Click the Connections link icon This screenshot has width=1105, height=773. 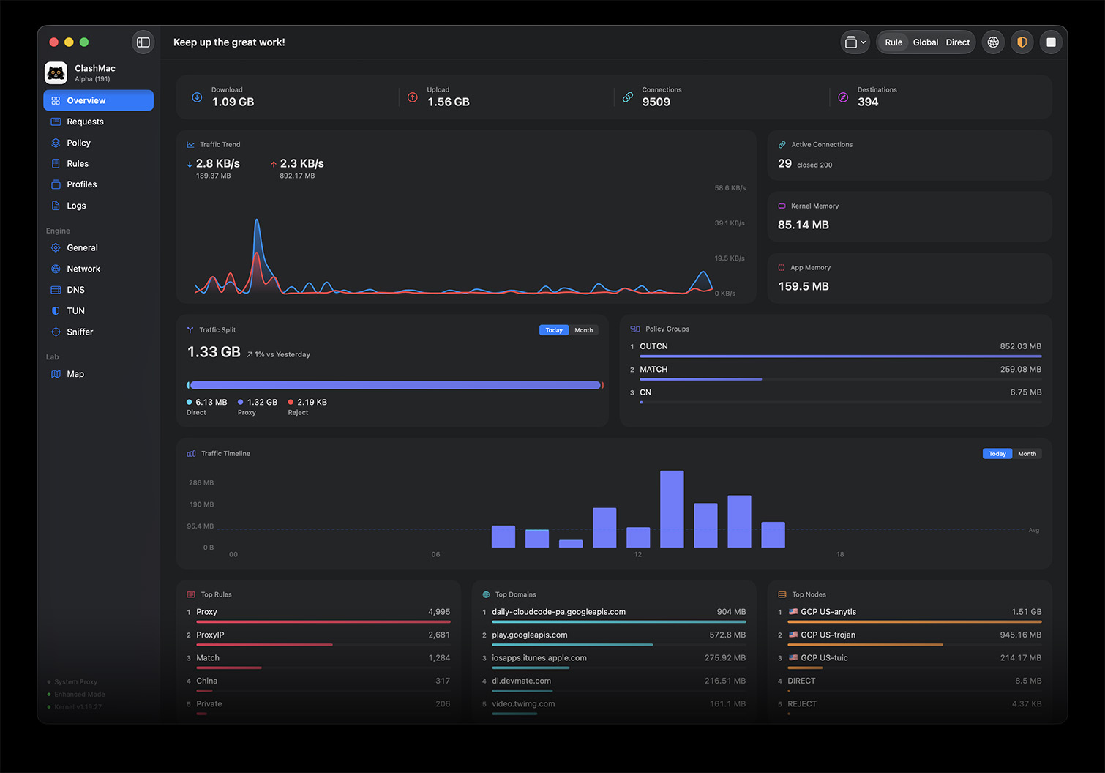click(628, 97)
